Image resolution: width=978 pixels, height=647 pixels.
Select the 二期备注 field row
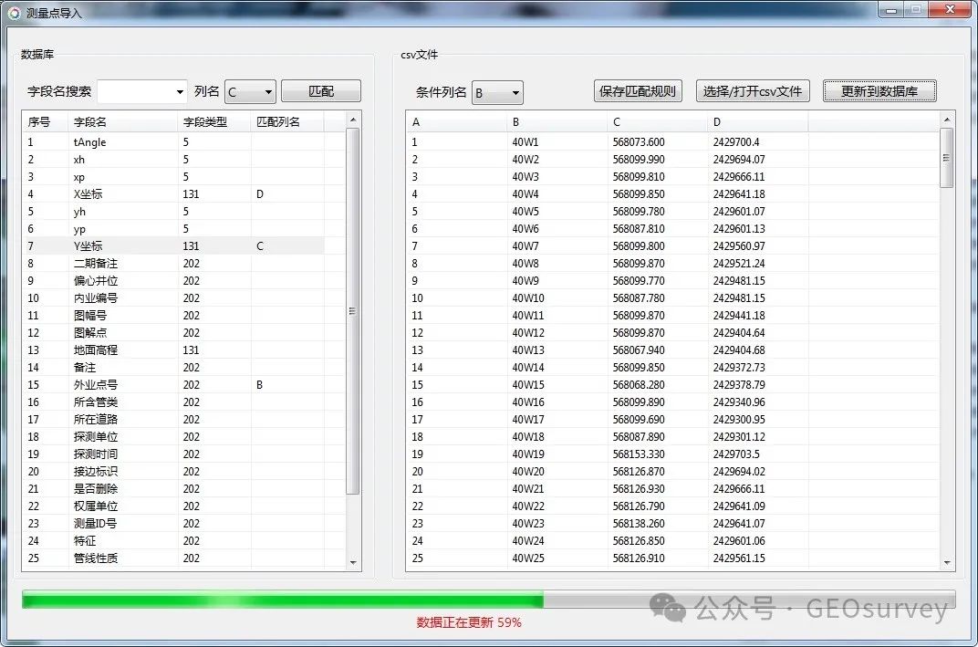coord(173,264)
